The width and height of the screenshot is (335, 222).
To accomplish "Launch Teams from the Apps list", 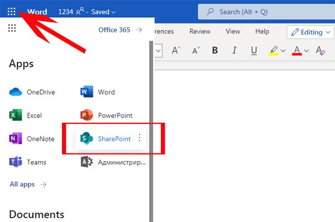I will click(x=27, y=162).
